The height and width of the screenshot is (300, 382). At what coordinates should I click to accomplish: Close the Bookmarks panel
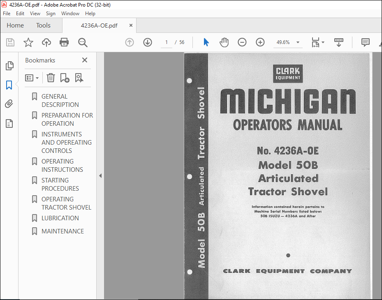[x=85, y=60]
